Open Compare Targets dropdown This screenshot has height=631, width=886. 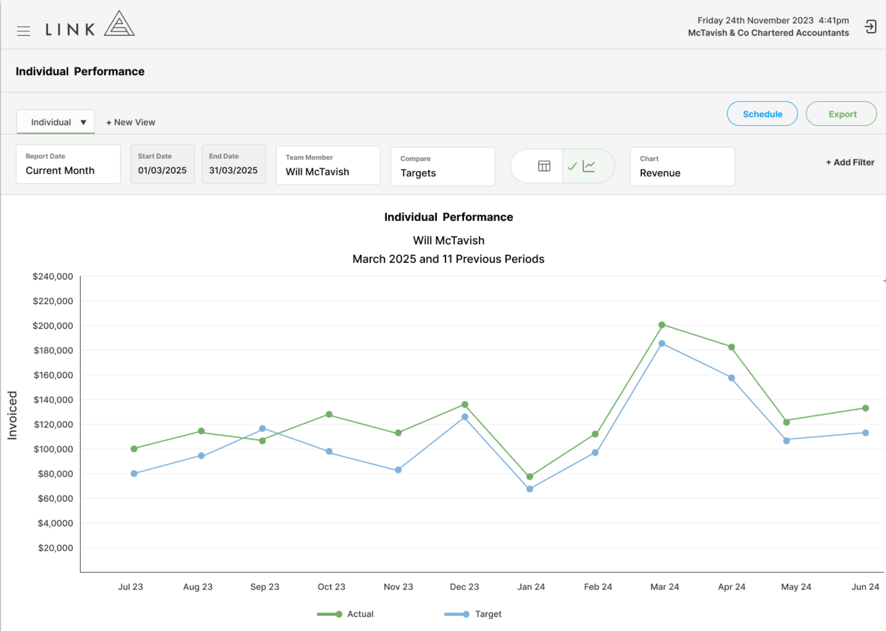(x=443, y=167)
